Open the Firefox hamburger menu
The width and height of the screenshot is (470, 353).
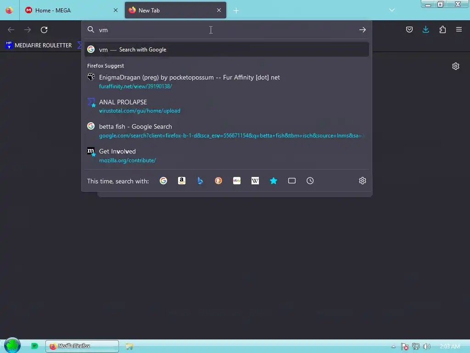coord(459,29)
